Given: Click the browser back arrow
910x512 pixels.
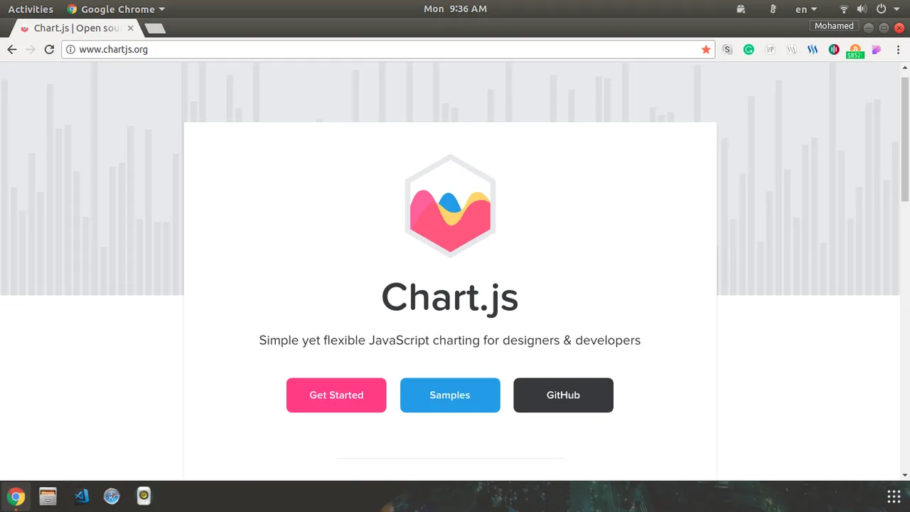Looking at the screenshot, I should coord(11,49).
